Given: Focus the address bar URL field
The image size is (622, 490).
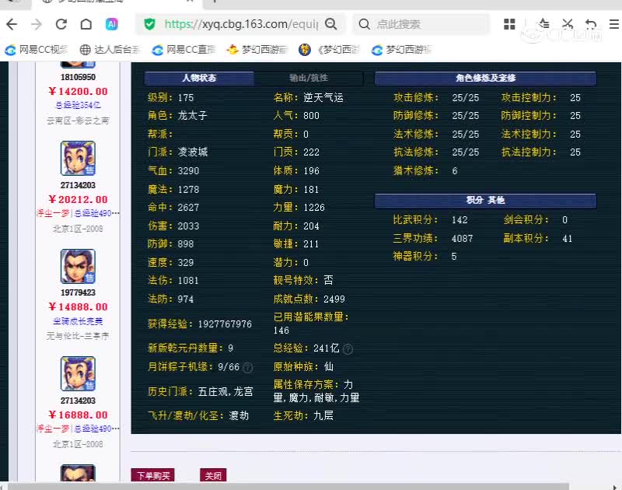Looking at the screenshot, I should coord(241,24).
